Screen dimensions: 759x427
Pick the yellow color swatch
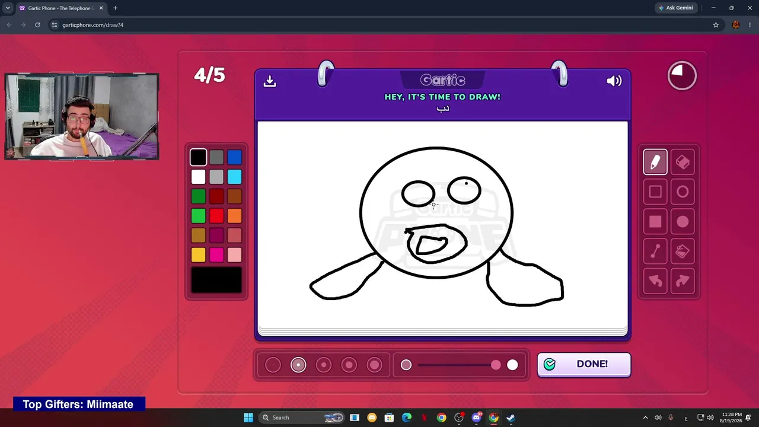[x=199, y=255]
